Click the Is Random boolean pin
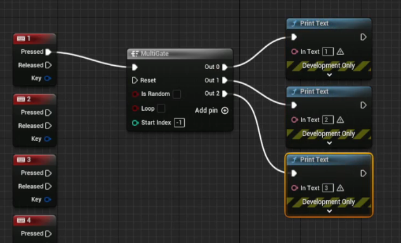The width and height of the screenshot is (401, 243). [x=135, y=94]
